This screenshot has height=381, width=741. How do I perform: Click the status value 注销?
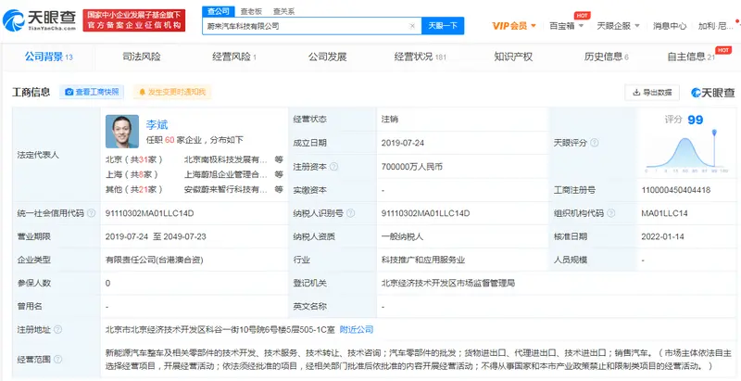coord(390,120)
